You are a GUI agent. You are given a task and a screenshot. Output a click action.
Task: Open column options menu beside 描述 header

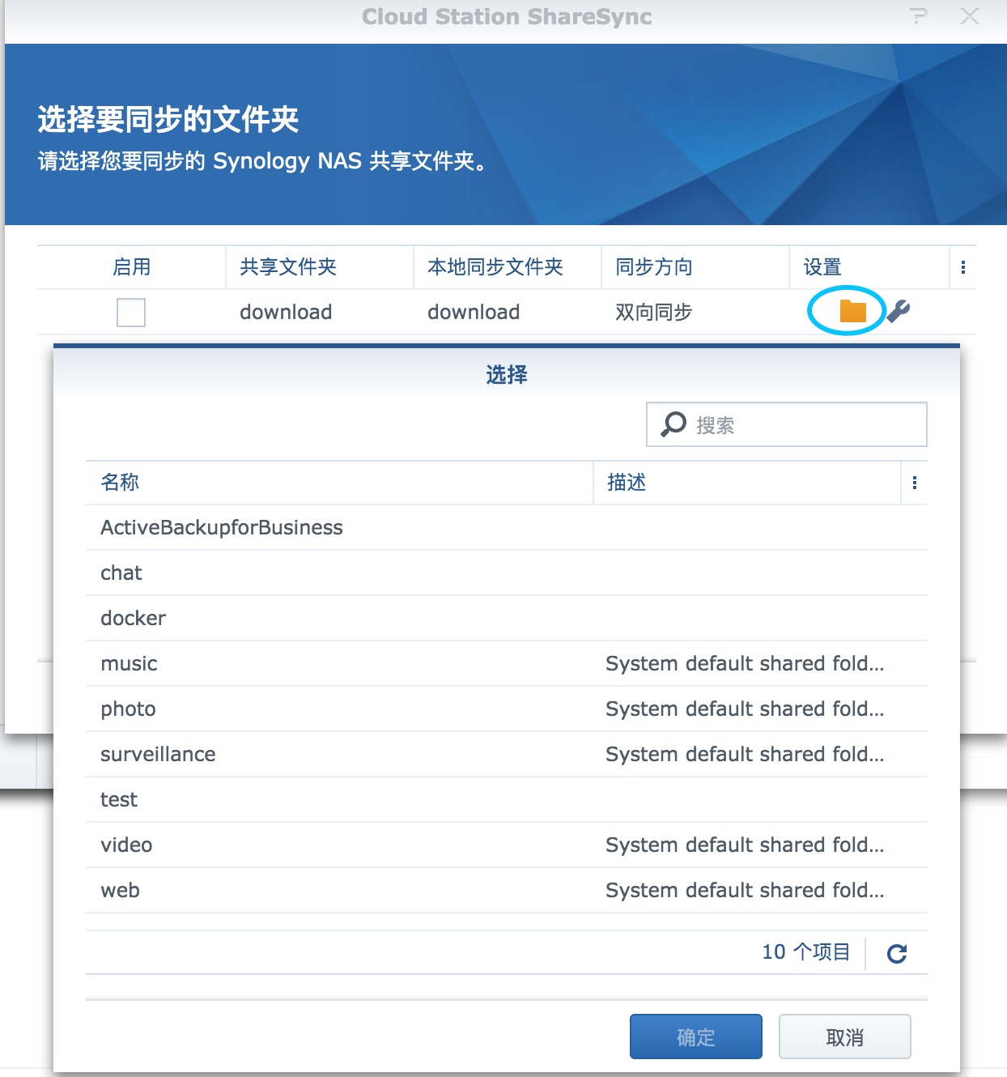pyautogui.click(x=914, y=483)
